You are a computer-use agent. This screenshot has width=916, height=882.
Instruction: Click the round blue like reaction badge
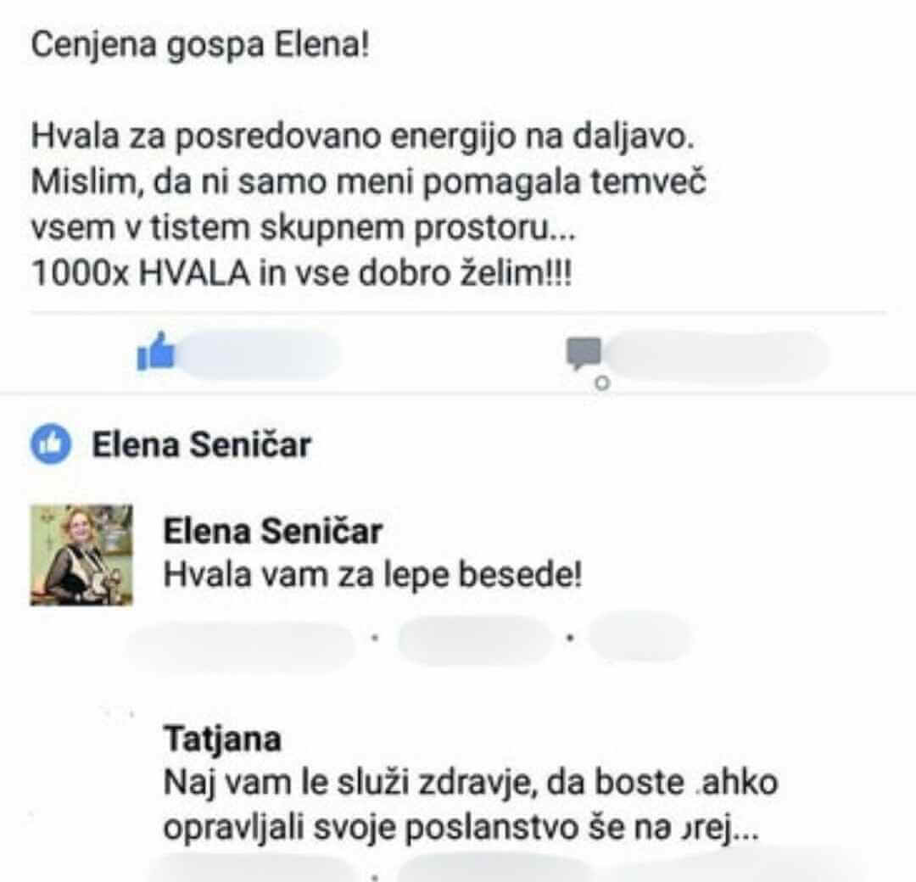tap(51, 444)
